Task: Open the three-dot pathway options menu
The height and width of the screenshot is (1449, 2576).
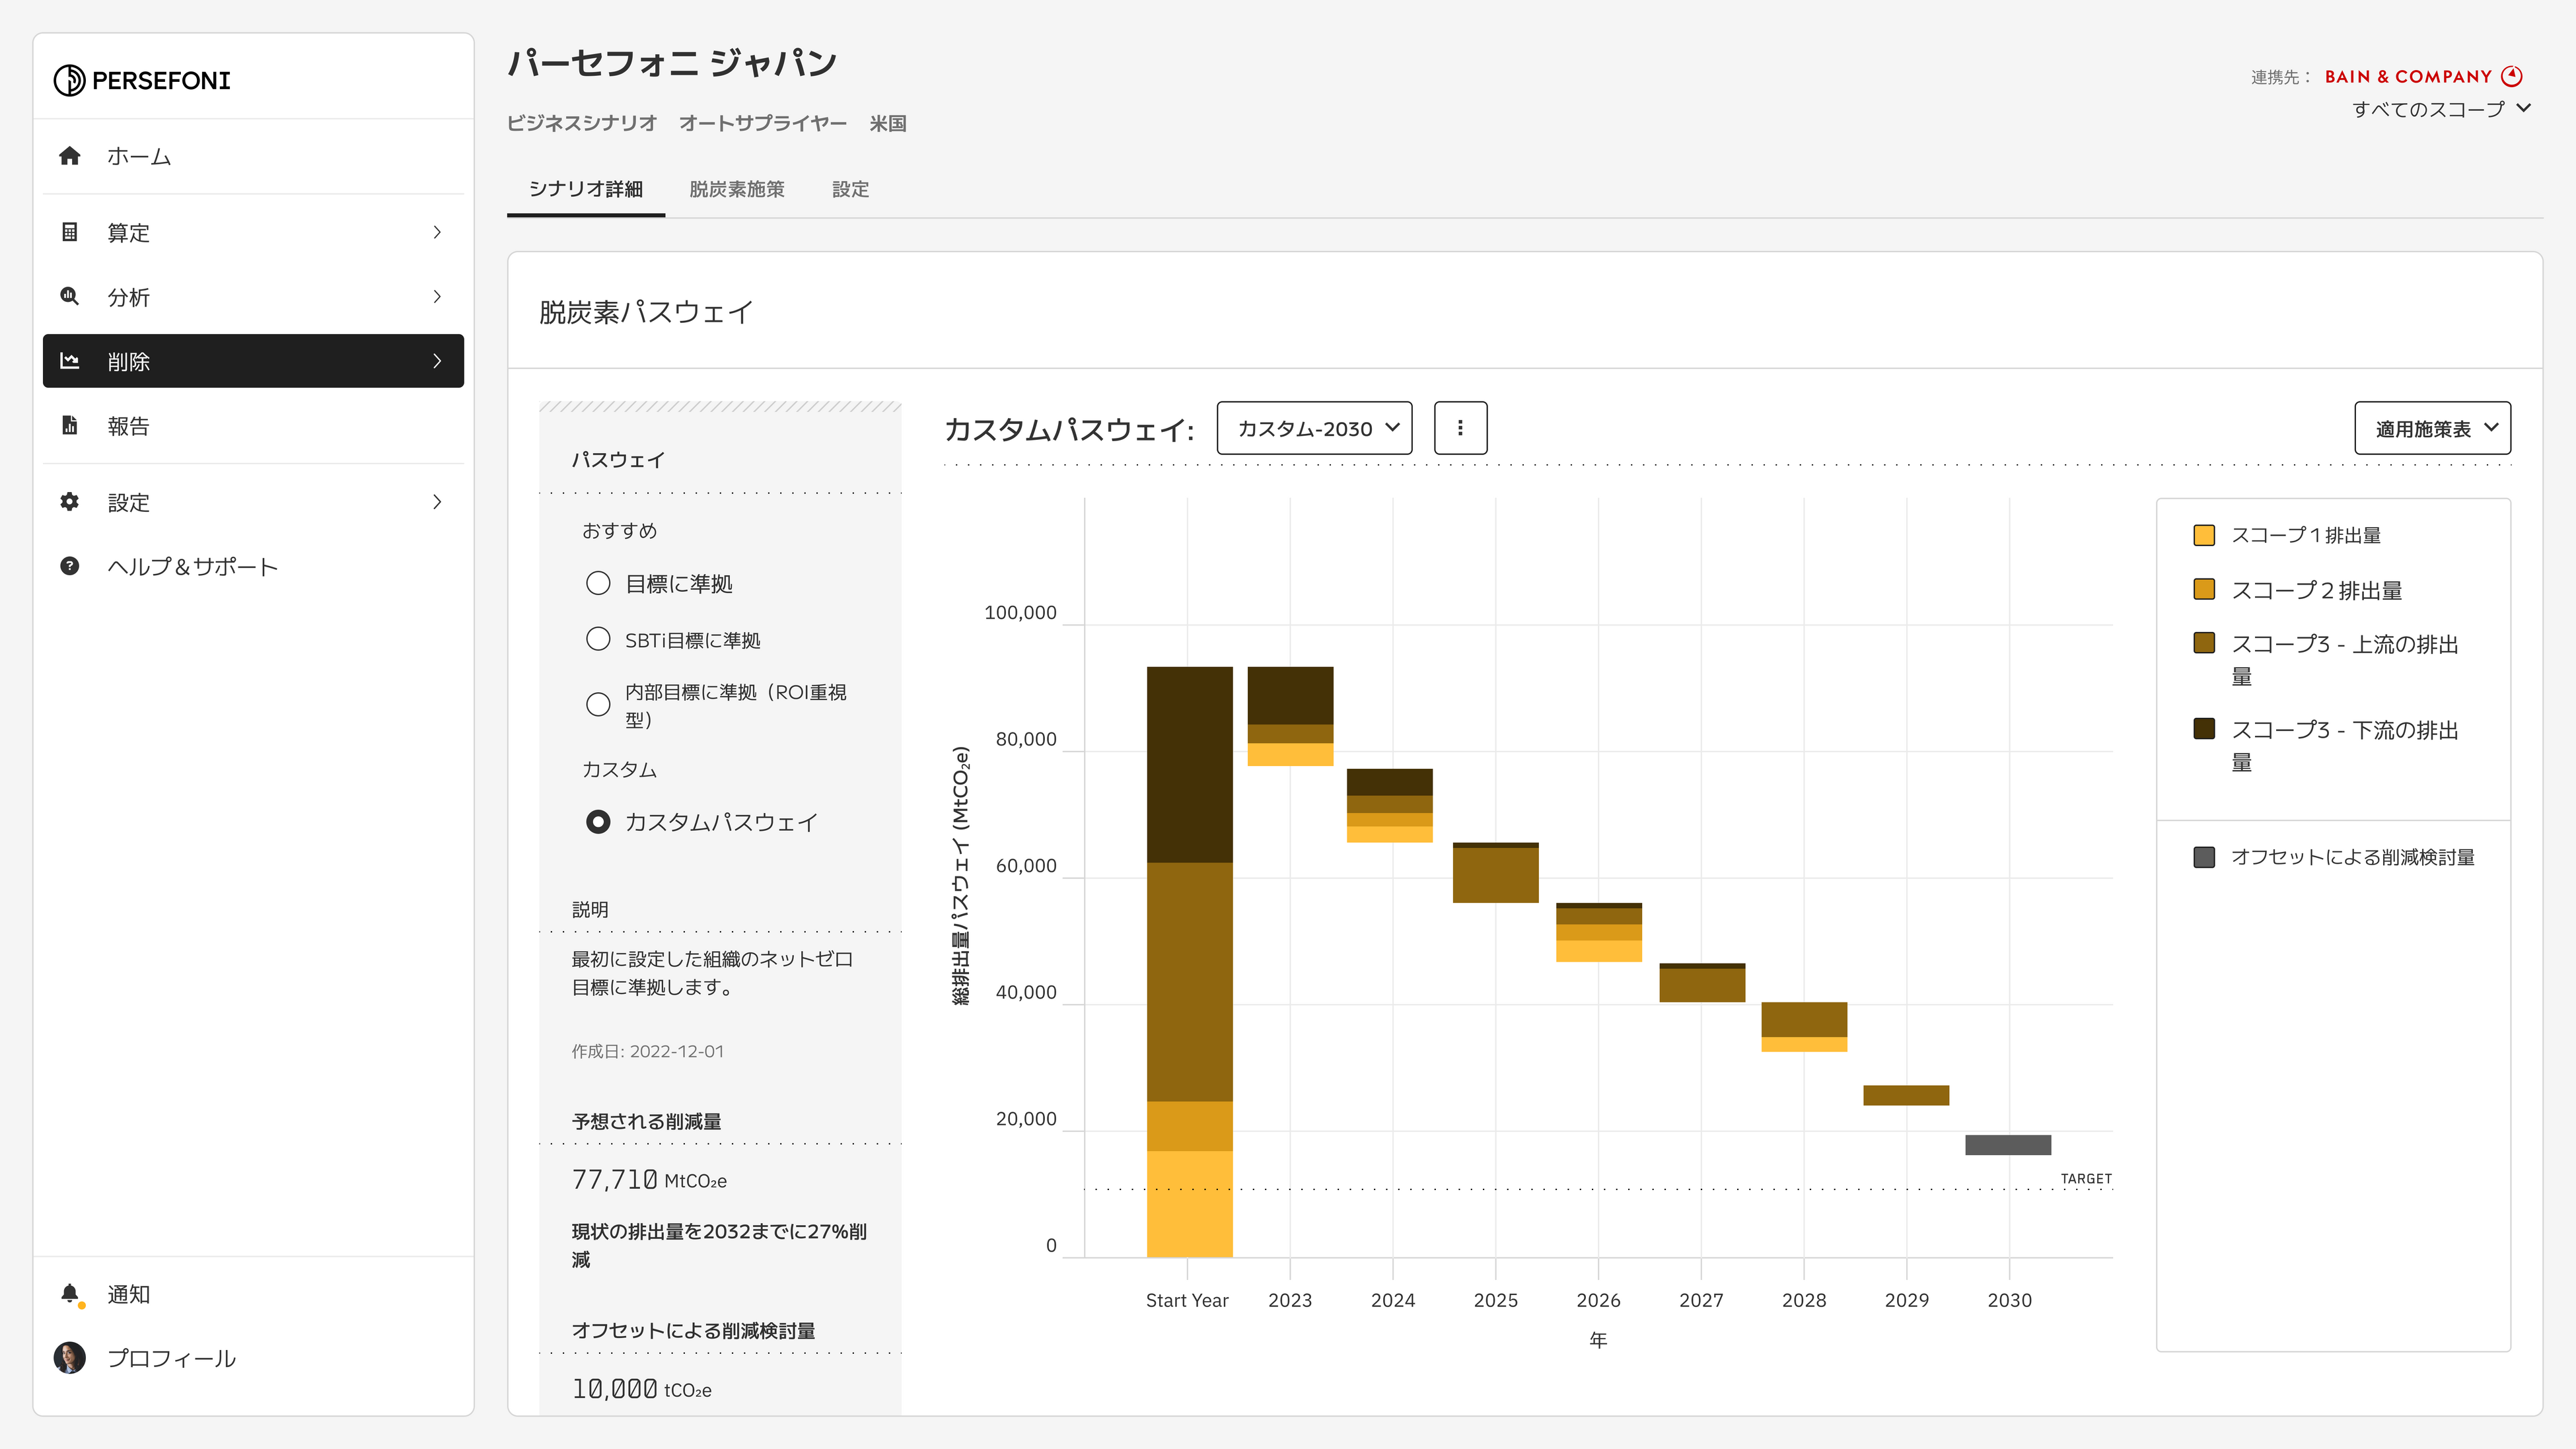Action: pos(1460,428)
